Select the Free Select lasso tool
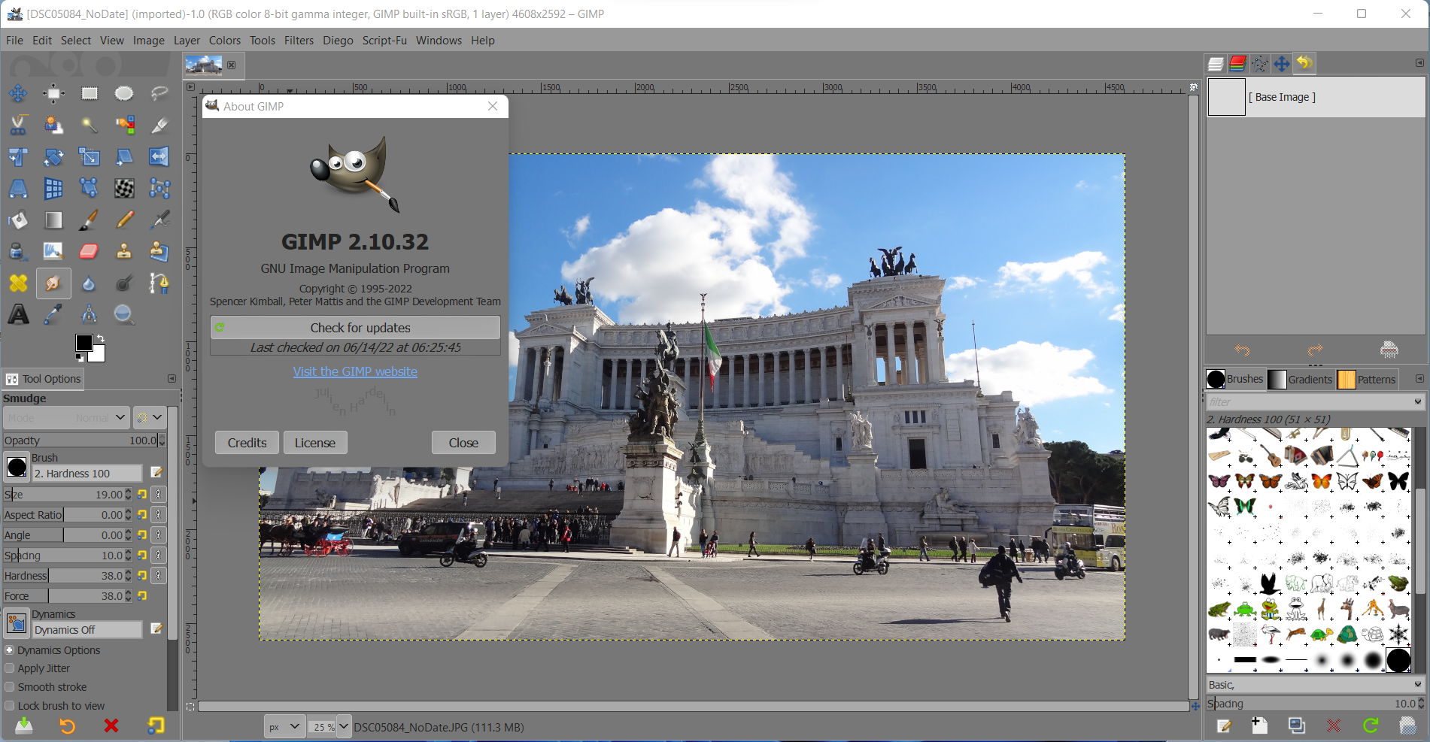This screenshot has width=1430, height=742. click(x=159, y=93)
